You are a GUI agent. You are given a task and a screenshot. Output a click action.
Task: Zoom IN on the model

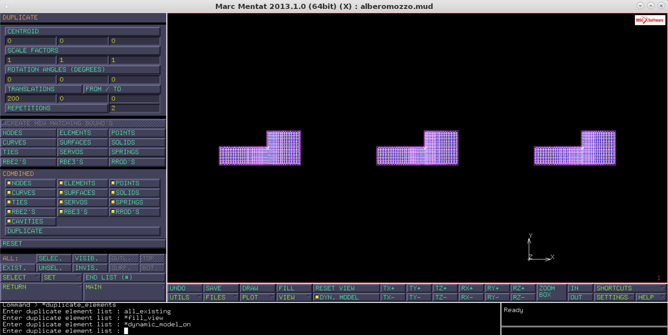(580, 288)
